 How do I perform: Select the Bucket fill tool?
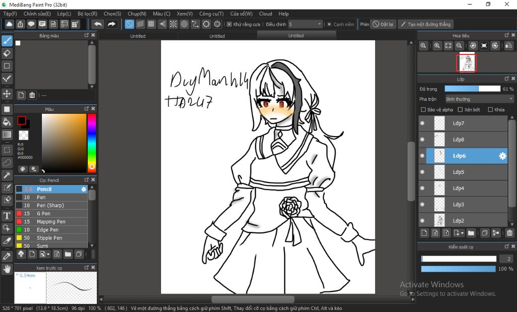tap(7, 122)
